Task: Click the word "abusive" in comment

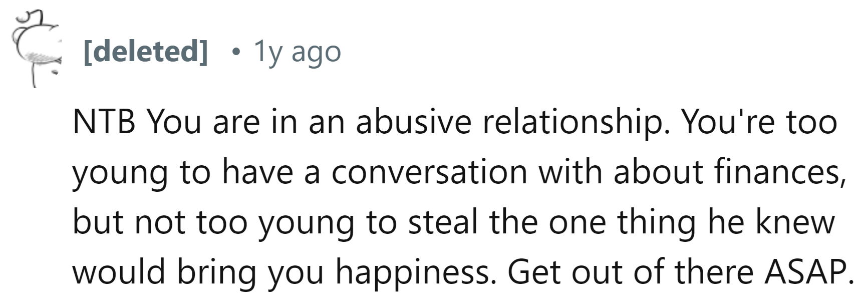Action: coord(414,122)
